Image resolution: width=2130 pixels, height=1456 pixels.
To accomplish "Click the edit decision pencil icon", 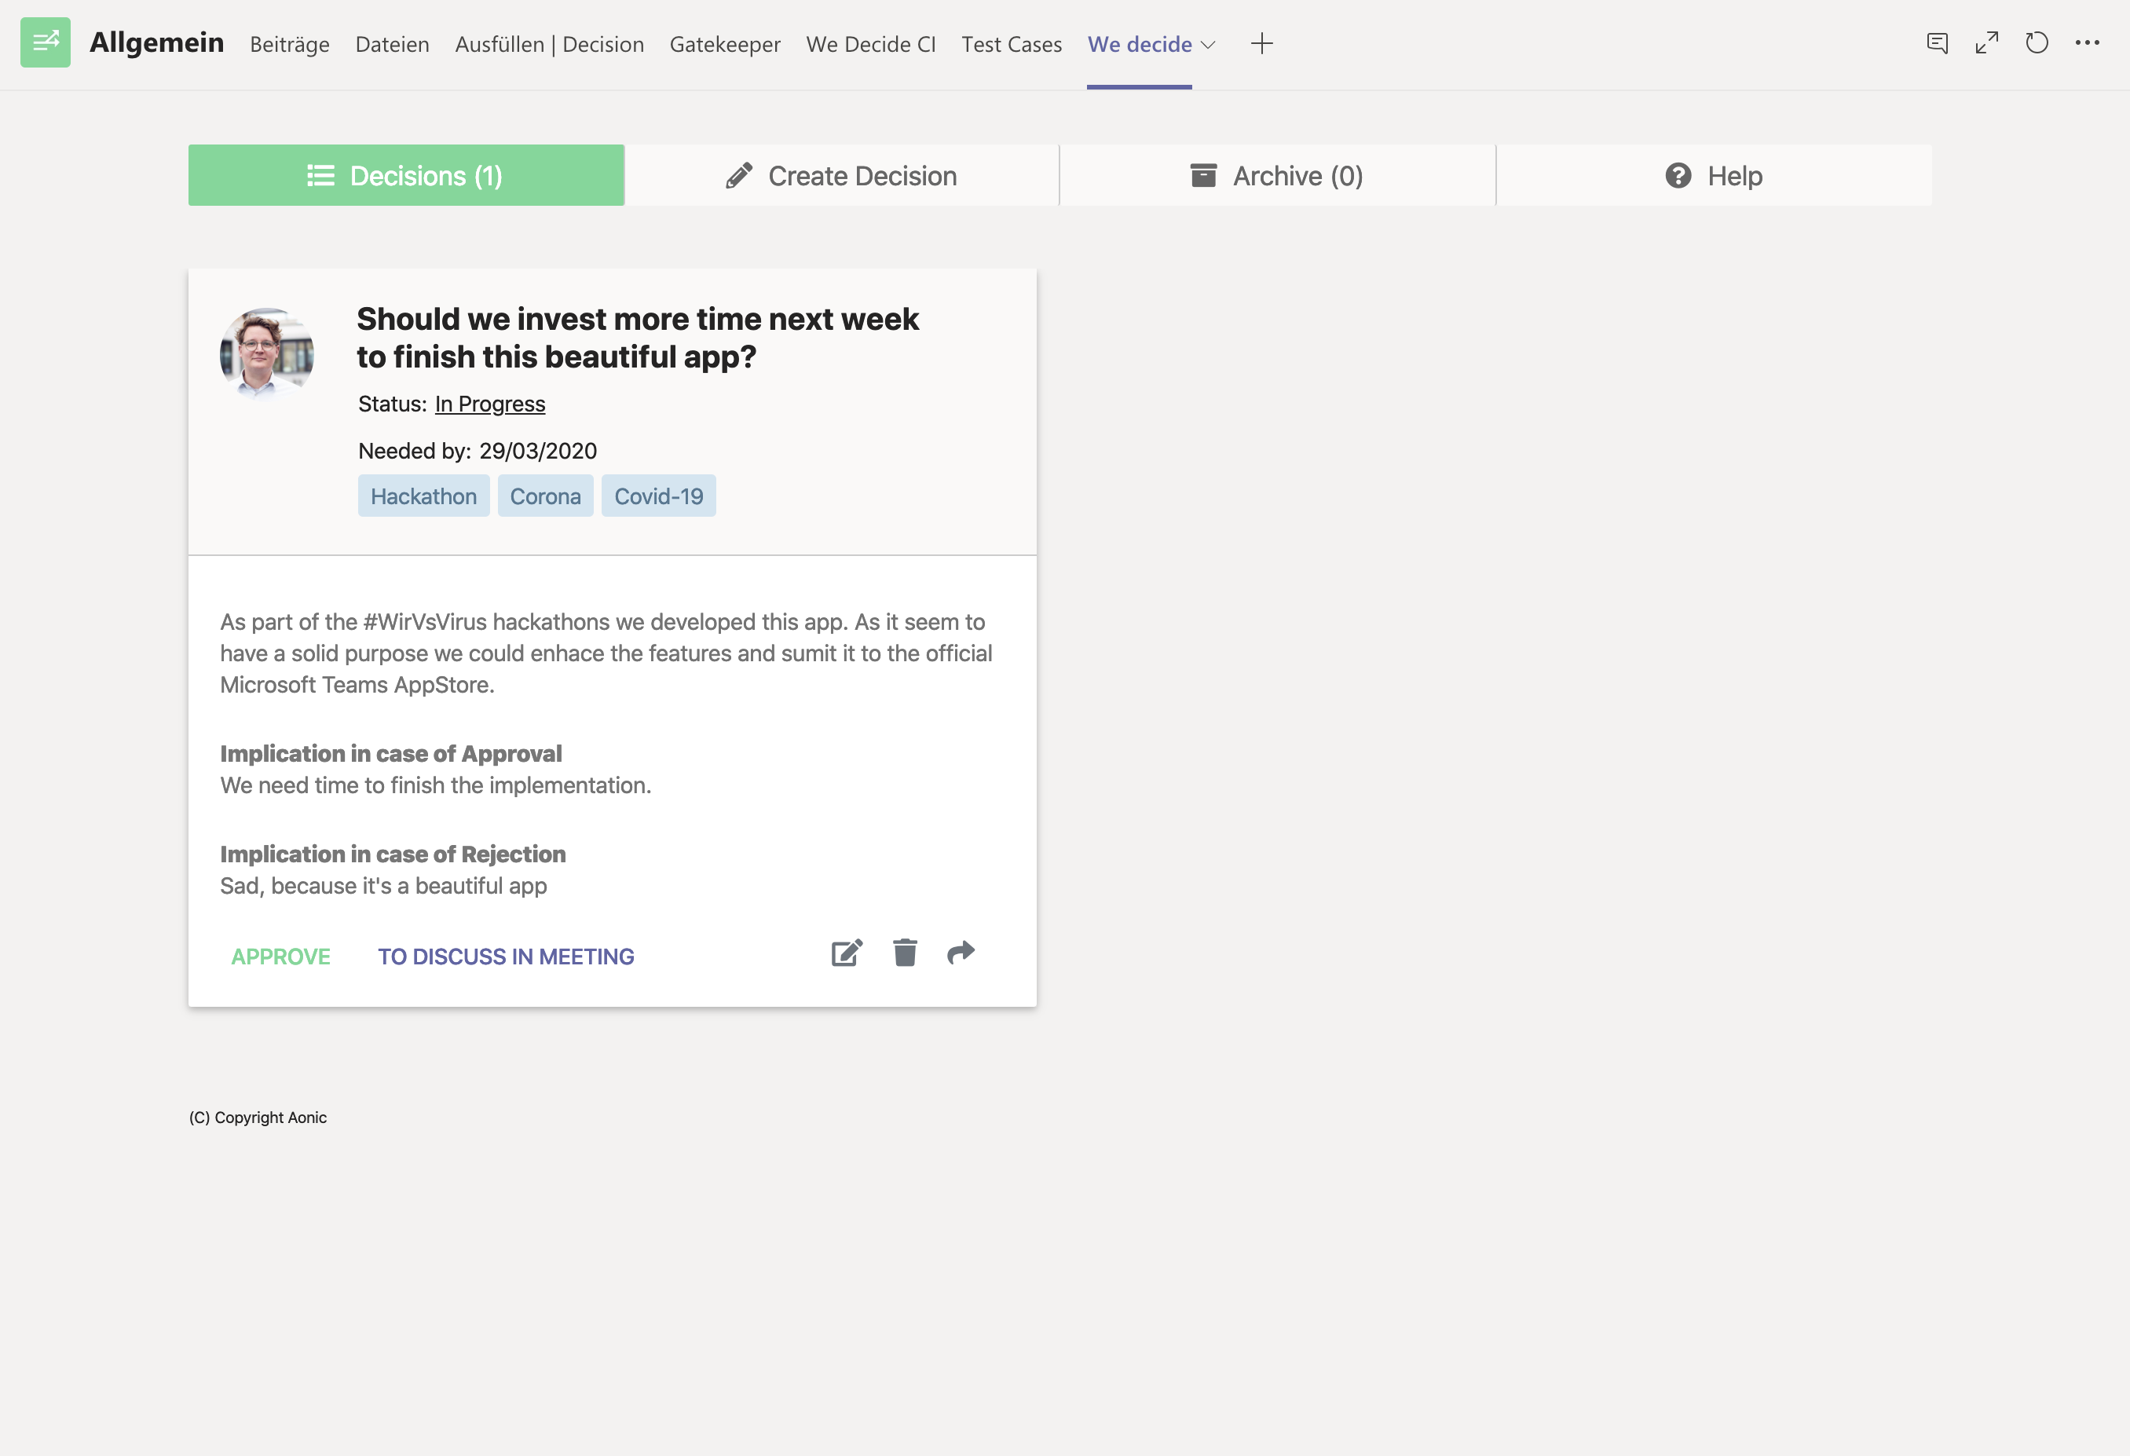I will click(846, 953).
